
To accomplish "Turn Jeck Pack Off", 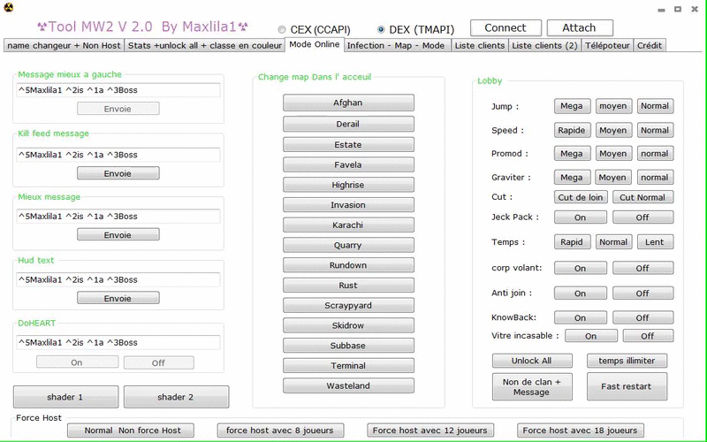I will [x=643, y=217].
